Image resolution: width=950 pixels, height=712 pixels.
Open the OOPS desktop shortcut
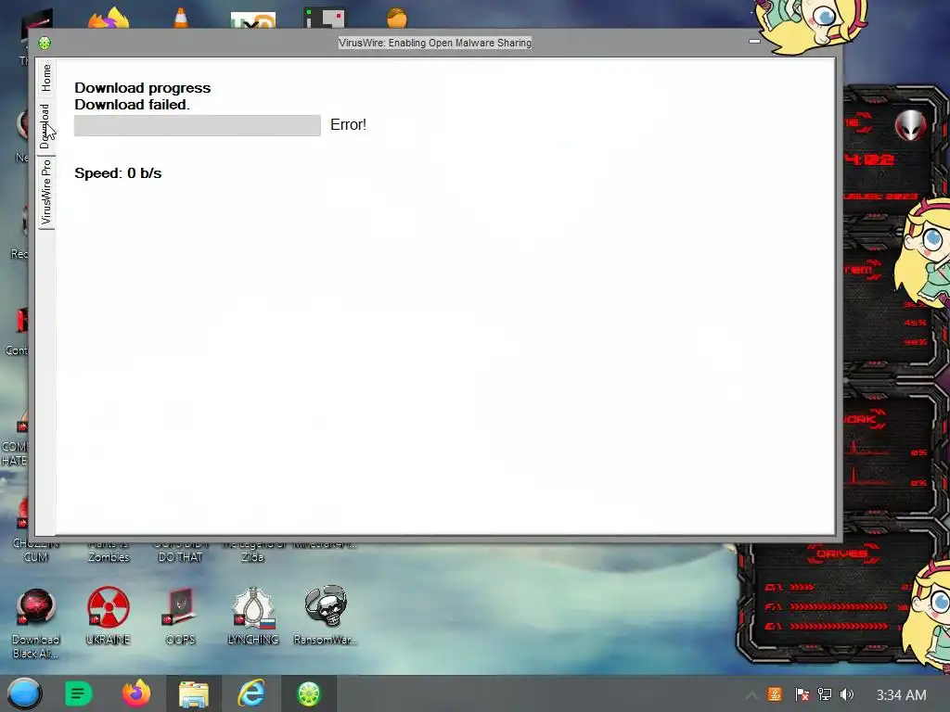coord(181,616)
